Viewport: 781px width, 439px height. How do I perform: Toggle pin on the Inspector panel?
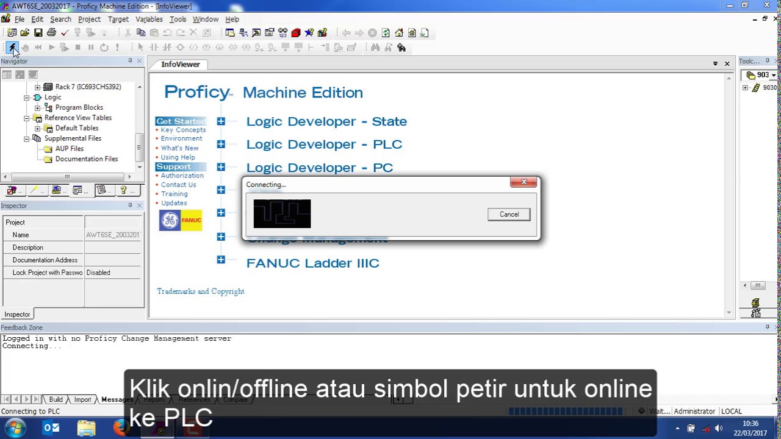[130, 205]
